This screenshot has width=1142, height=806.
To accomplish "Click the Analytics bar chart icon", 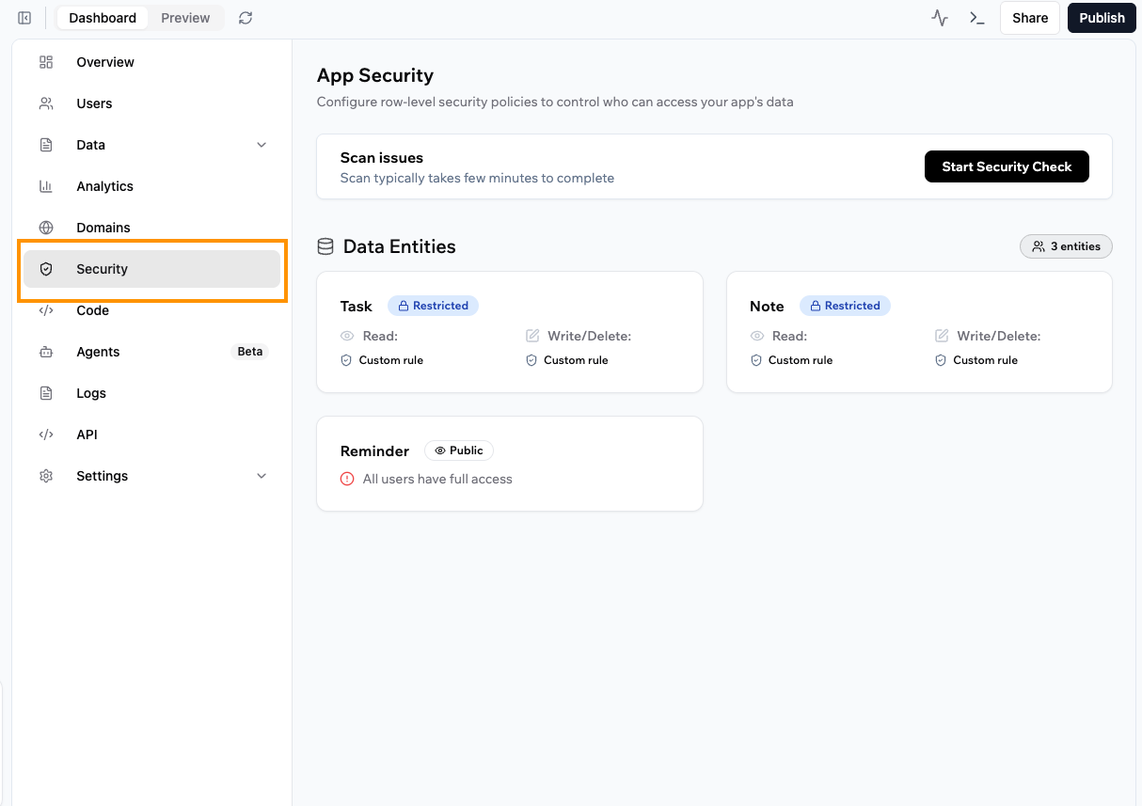I will 46,186.
